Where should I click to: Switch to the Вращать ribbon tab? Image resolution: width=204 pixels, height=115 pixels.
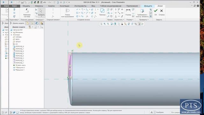[x=148, y=6]
